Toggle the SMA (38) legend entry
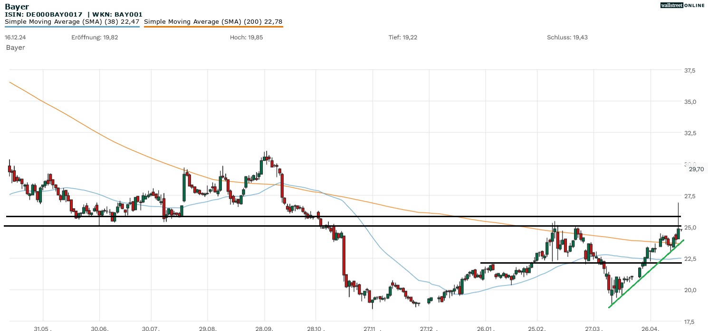This screenshot has width=708, height=331. pyautogui.click(x=72, y=21)
